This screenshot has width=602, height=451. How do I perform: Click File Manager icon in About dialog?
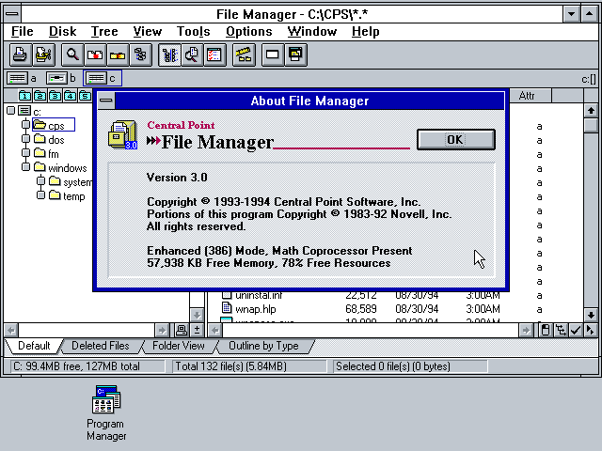point(123,135)
